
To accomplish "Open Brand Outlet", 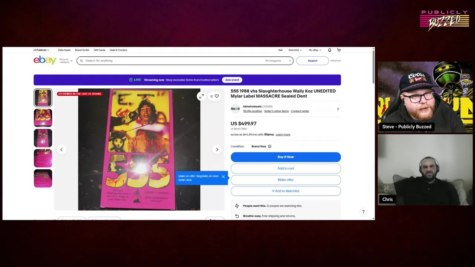I will [82, 50].
